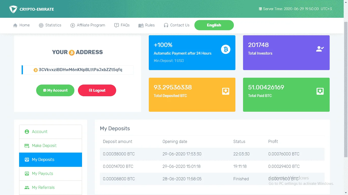Image resolution: width=348 pixels, height=195 pixels.
Task: Click the bitcoin wallet address field
Action: click(x=78, y=70)
